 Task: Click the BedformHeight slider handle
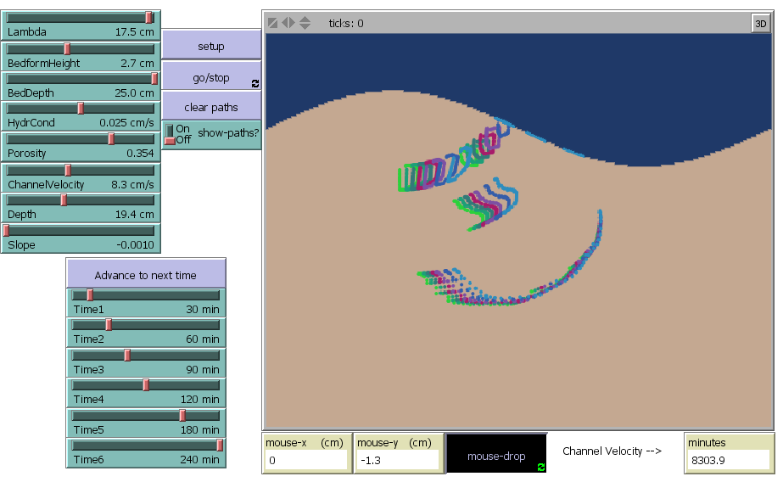pyautogui.click(x=67, y=48)
